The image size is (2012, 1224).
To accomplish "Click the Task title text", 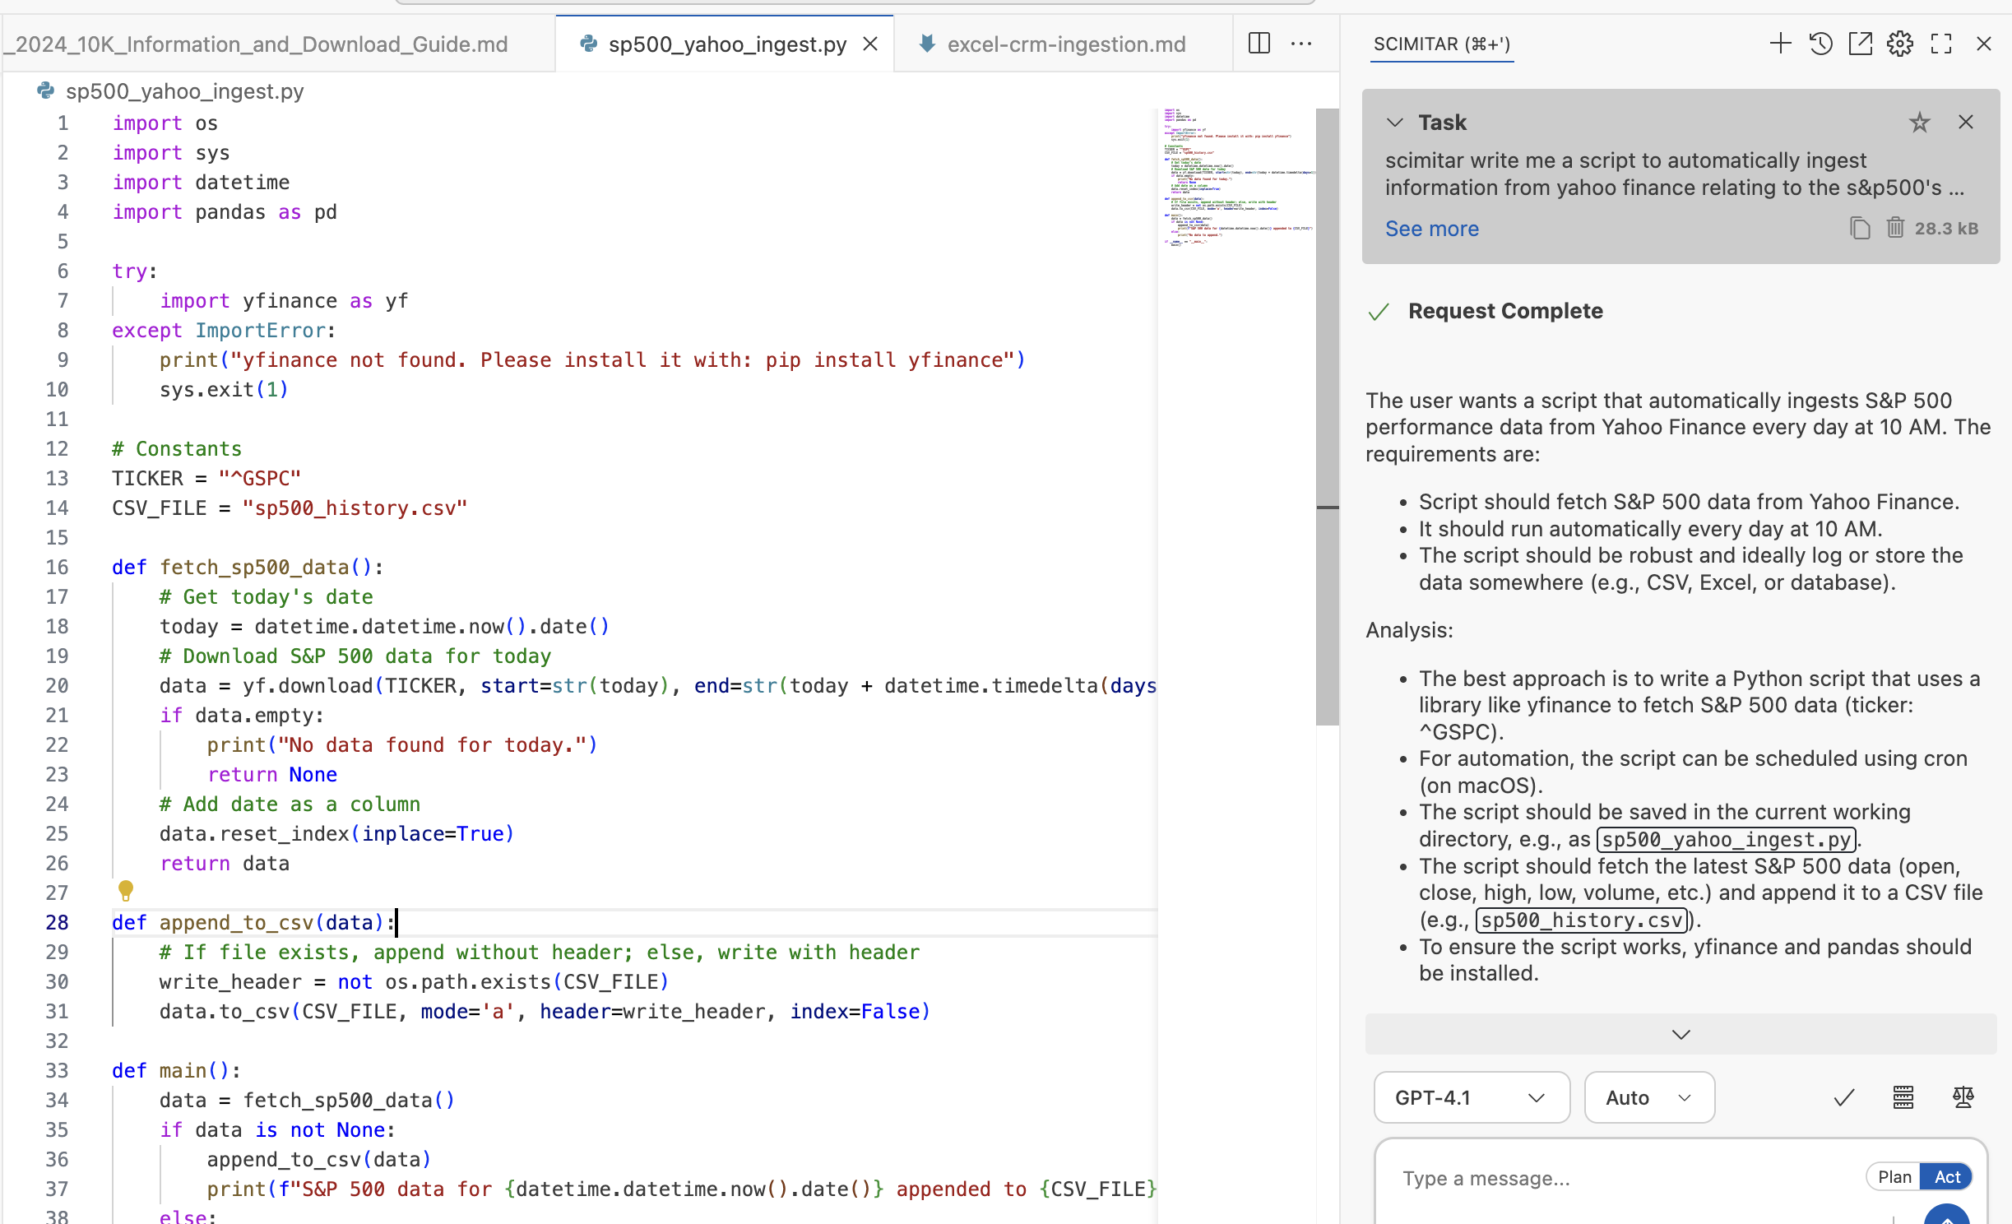I will (x=1442, y=123).
